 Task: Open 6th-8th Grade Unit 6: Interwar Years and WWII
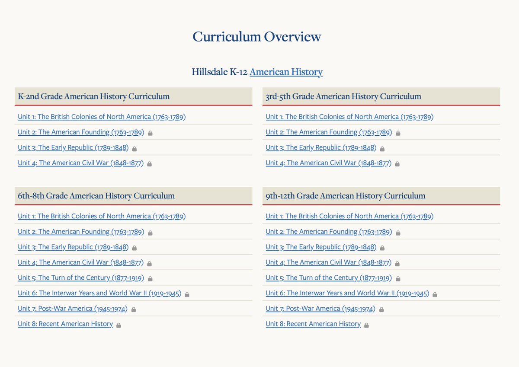[x=99, y=293]
